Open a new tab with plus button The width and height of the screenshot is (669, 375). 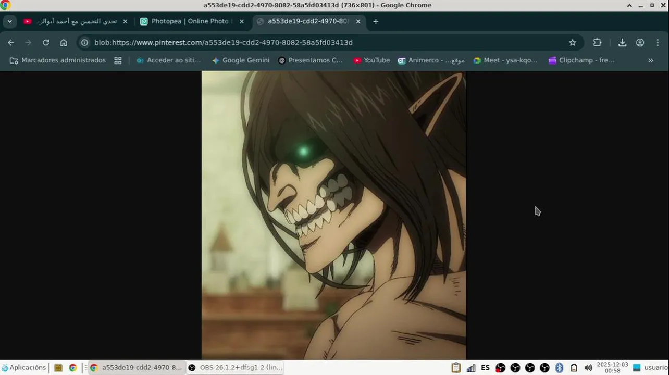pos(376,21)
